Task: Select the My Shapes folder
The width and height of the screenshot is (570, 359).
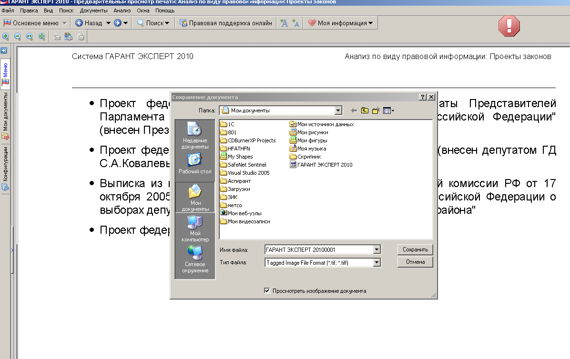Action: pyautogui.click(x=237, y=157)
